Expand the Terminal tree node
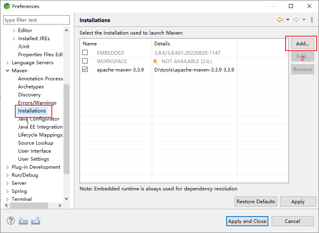This screenshot has width=319, height=233. (8, 199)
